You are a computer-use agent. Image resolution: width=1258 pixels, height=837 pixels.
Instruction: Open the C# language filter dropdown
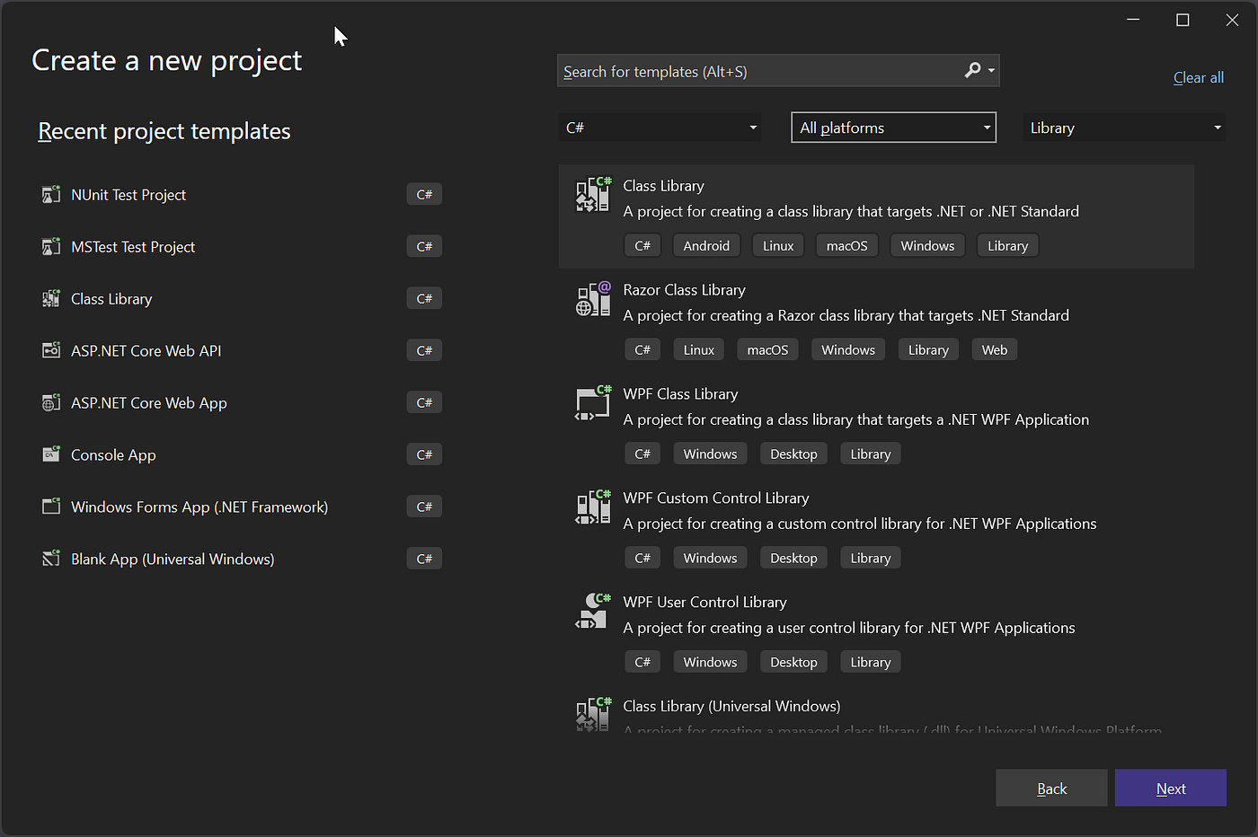(660, 128)
